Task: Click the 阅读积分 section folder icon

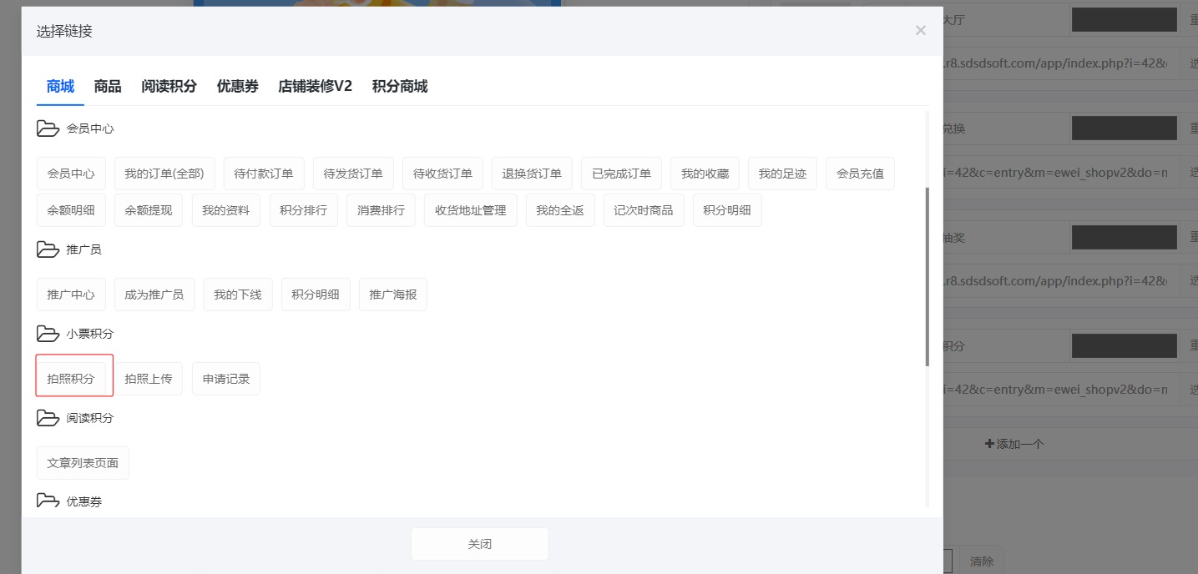Action: pyautogui.click(x=48, y=418)
